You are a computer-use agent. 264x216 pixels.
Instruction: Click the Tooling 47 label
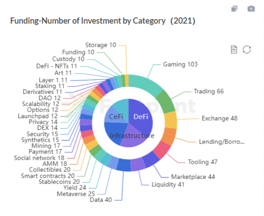[203, 162]
